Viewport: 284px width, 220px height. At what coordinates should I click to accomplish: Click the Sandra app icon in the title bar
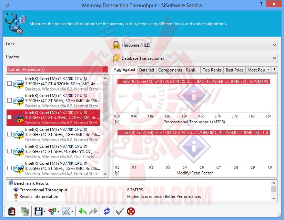point(6,5)
